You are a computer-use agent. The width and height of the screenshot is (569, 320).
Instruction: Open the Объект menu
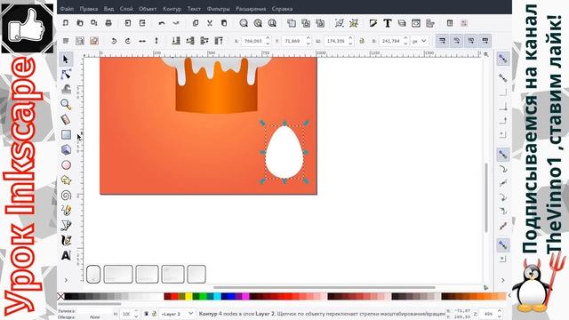[148, 9]
